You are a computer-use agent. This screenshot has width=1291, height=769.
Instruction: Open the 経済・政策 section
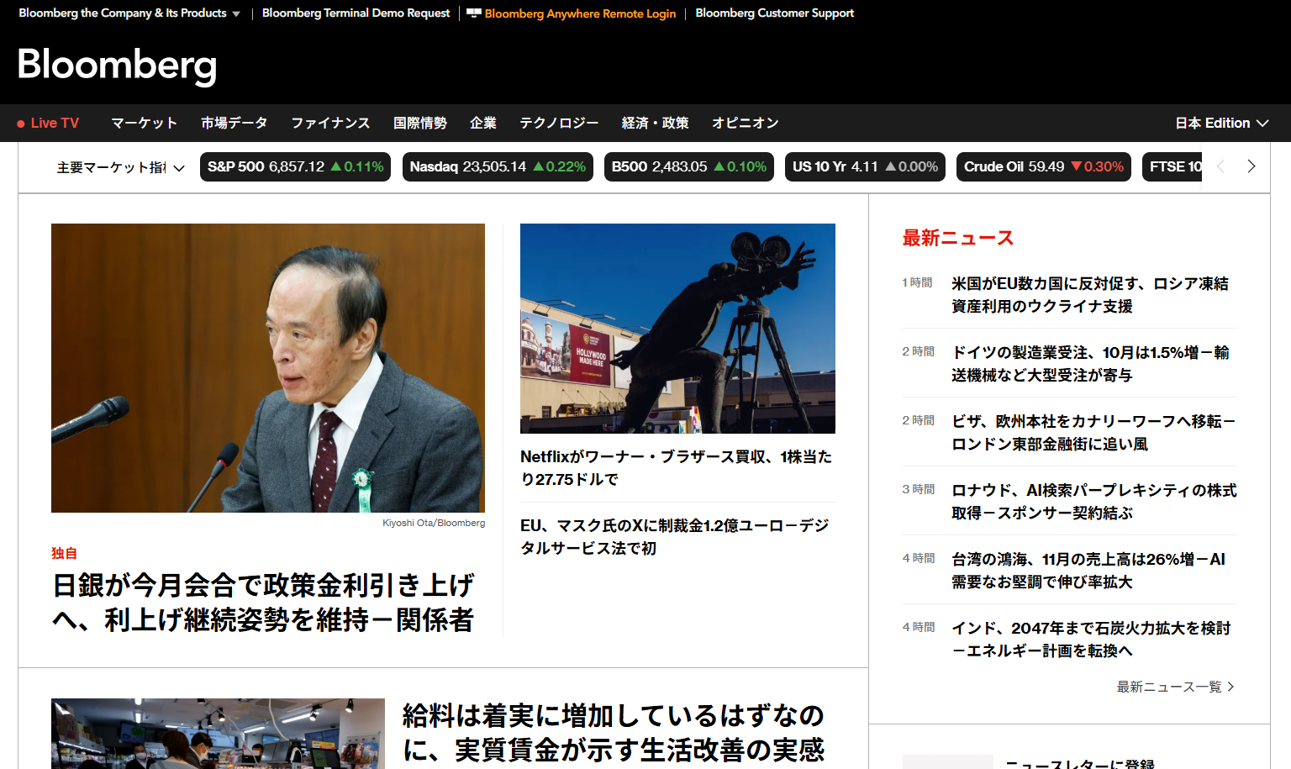click(655, 123)
